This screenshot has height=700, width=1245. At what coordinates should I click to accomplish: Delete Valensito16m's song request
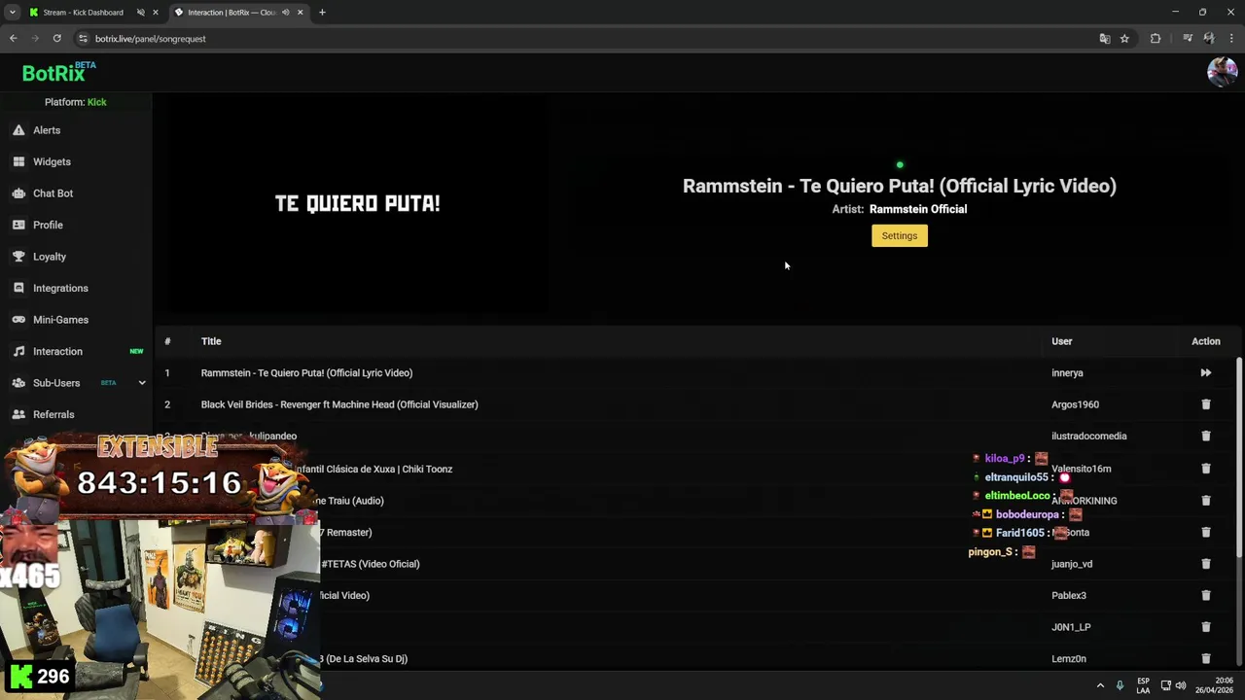[x=1205, y=469]
